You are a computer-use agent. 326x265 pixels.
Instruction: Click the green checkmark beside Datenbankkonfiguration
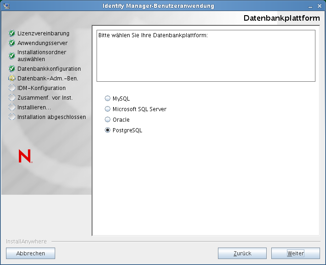[12, 68]
